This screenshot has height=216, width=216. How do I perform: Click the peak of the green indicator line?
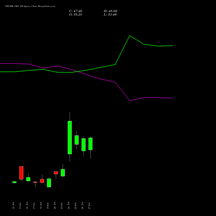130,36
